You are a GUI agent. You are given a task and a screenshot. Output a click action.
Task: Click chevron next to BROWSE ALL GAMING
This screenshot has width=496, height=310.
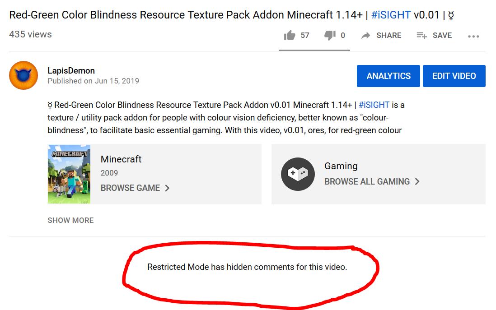(417, 181)
